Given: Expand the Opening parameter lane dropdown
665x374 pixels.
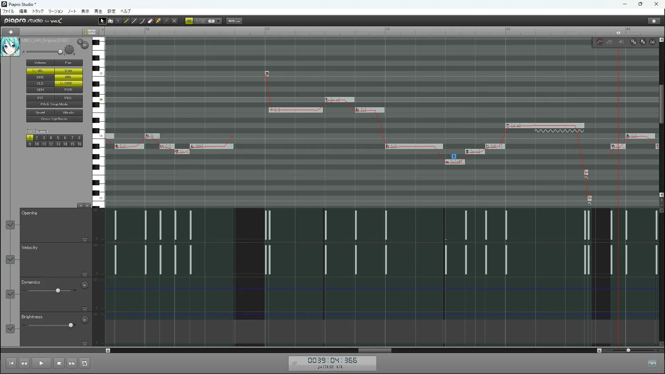Looking at the screenshot, I should 10,225.
